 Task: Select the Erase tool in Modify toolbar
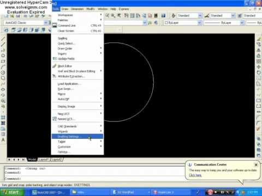click(259, 39)
